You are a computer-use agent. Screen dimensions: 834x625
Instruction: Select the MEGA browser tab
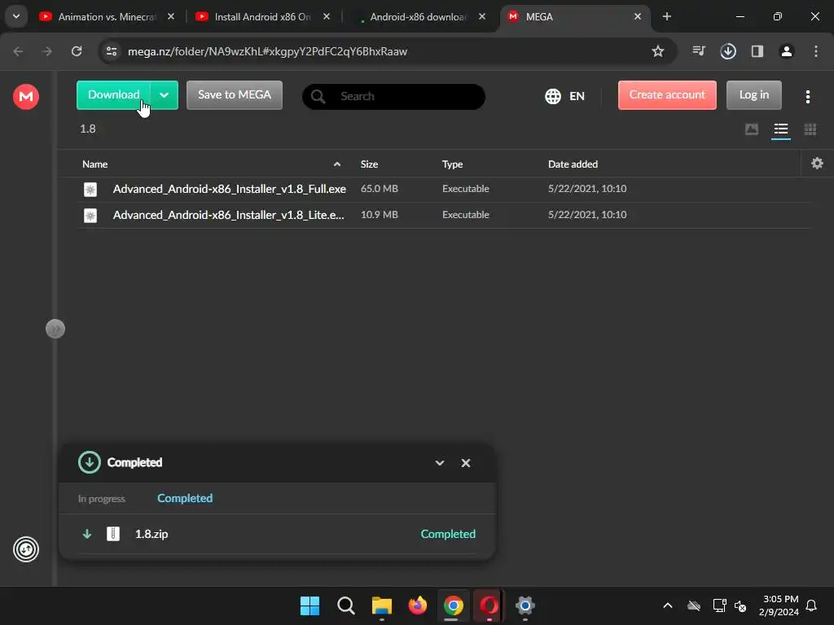[x=574, y=16]
